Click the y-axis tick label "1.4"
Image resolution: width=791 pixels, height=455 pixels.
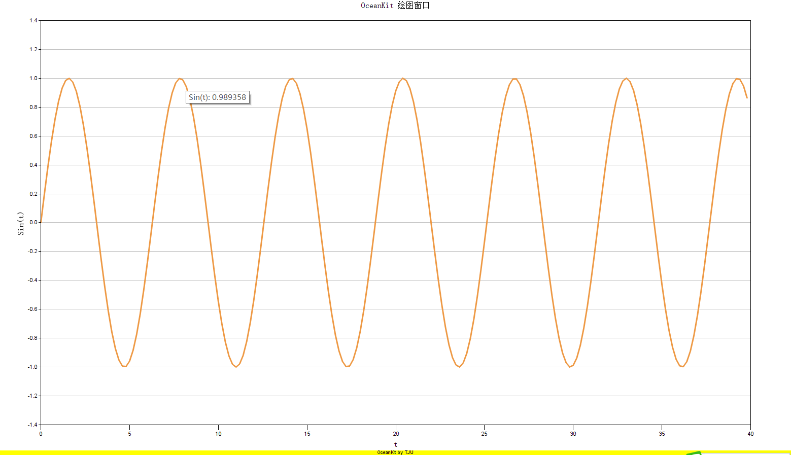[33, 21]
